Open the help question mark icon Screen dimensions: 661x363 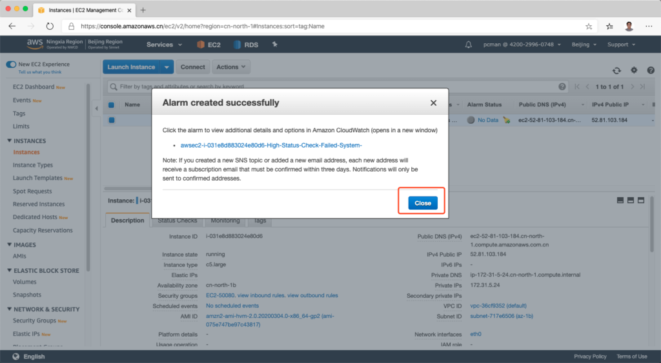pyautogui.click(x=650, y=70)
